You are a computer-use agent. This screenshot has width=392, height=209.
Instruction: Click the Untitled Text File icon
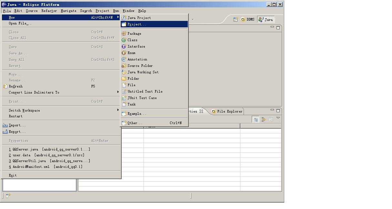pyautogui.click(x=124, y=91)
